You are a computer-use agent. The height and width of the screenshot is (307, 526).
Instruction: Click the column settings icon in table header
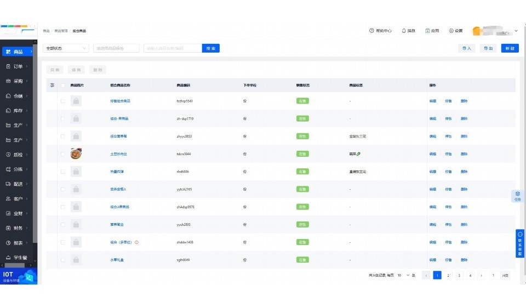[53, 86]
